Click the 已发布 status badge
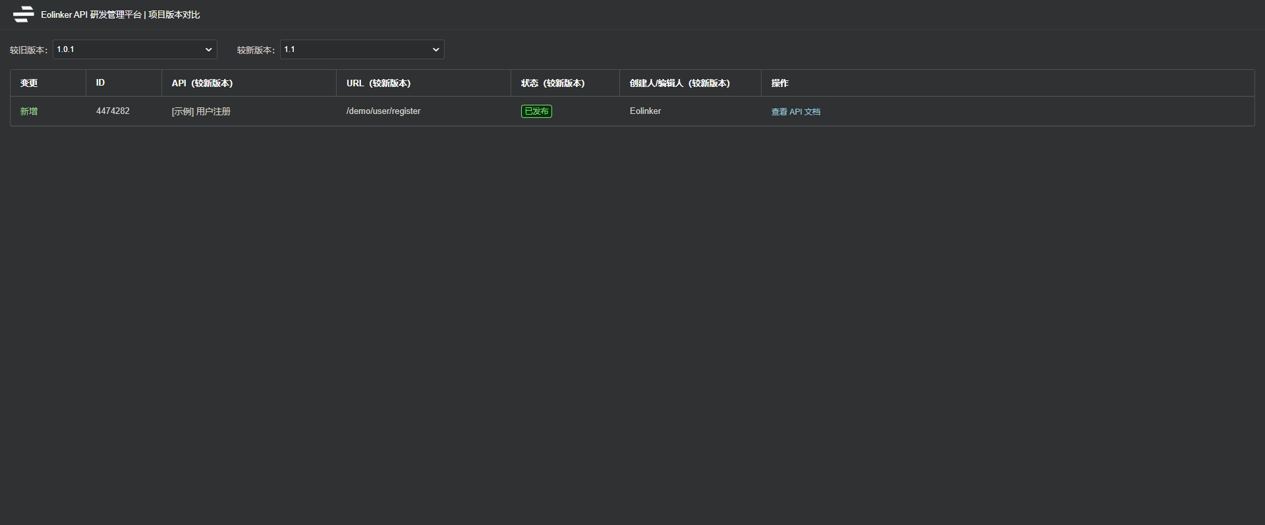Viewport: 1265px width, 525px height. (x=536, y=111)
